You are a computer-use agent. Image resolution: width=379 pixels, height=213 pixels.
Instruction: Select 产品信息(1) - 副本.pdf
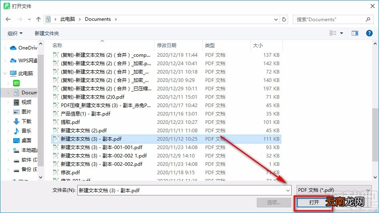pyautogui.click(x=166, y=113)
